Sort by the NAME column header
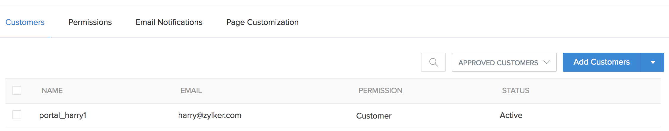The image size is (669, 131). pos(52,91)
